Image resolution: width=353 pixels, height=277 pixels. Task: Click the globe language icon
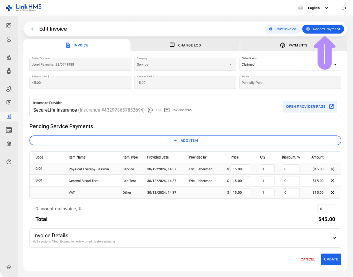tap(301, 8)
